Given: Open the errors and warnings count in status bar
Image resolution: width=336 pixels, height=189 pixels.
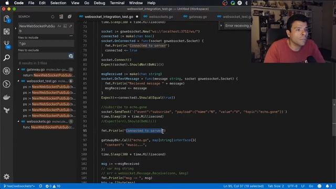Looking at the screenshot, I should coord(52,186).
